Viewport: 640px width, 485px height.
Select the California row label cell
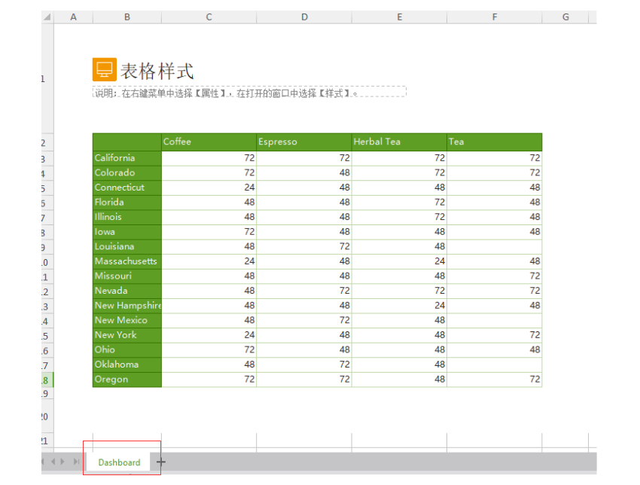click(x=126, y=158)
